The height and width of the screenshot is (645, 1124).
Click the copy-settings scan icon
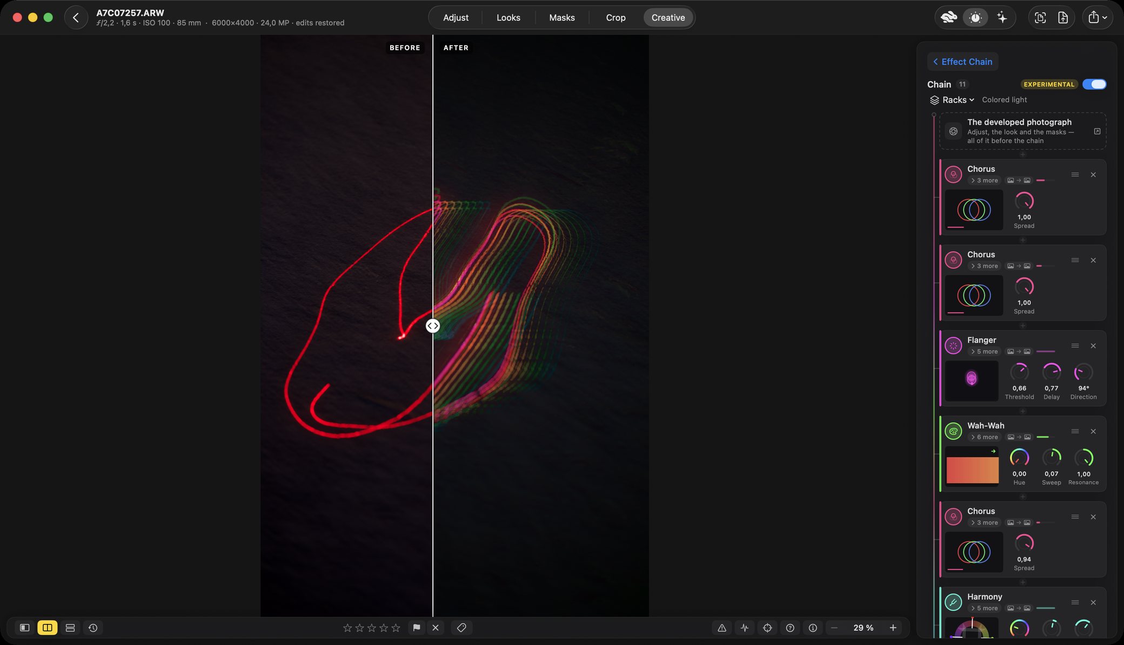click(x=1040, y=18)
